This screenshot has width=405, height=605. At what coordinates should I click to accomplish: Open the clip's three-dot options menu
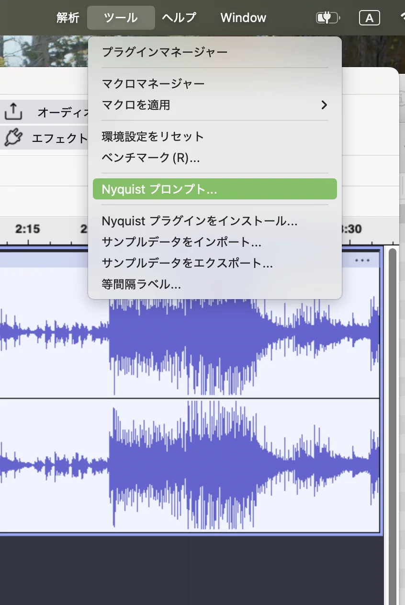362,260
